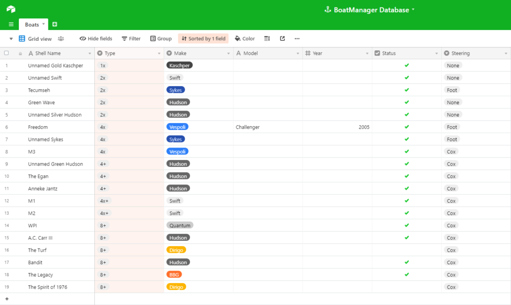
Task: Click the Type column select icon
Action: tap(100, 53)
